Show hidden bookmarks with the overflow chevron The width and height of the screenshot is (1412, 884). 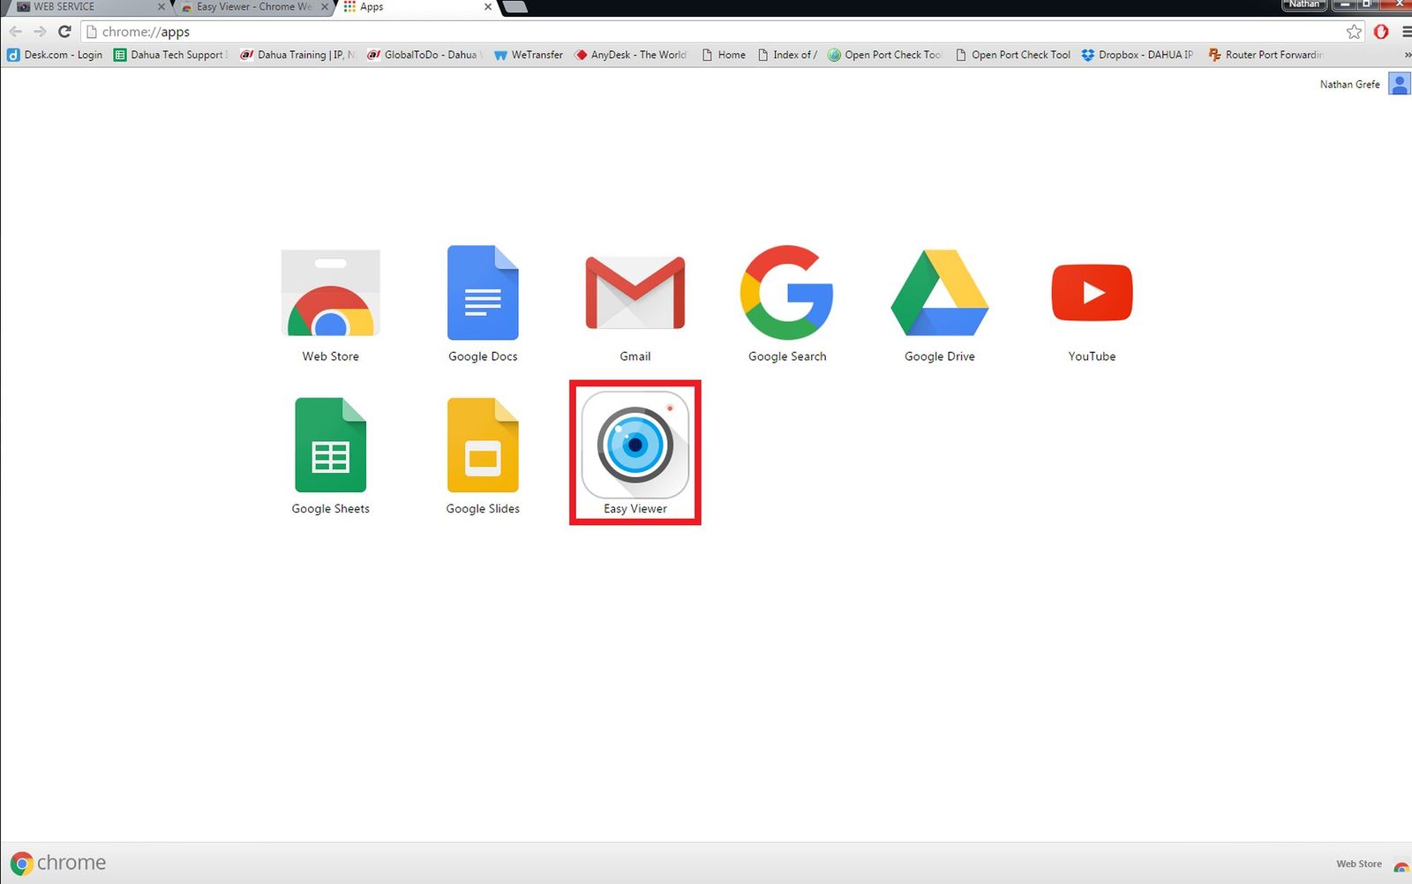tap(1407, 55)
